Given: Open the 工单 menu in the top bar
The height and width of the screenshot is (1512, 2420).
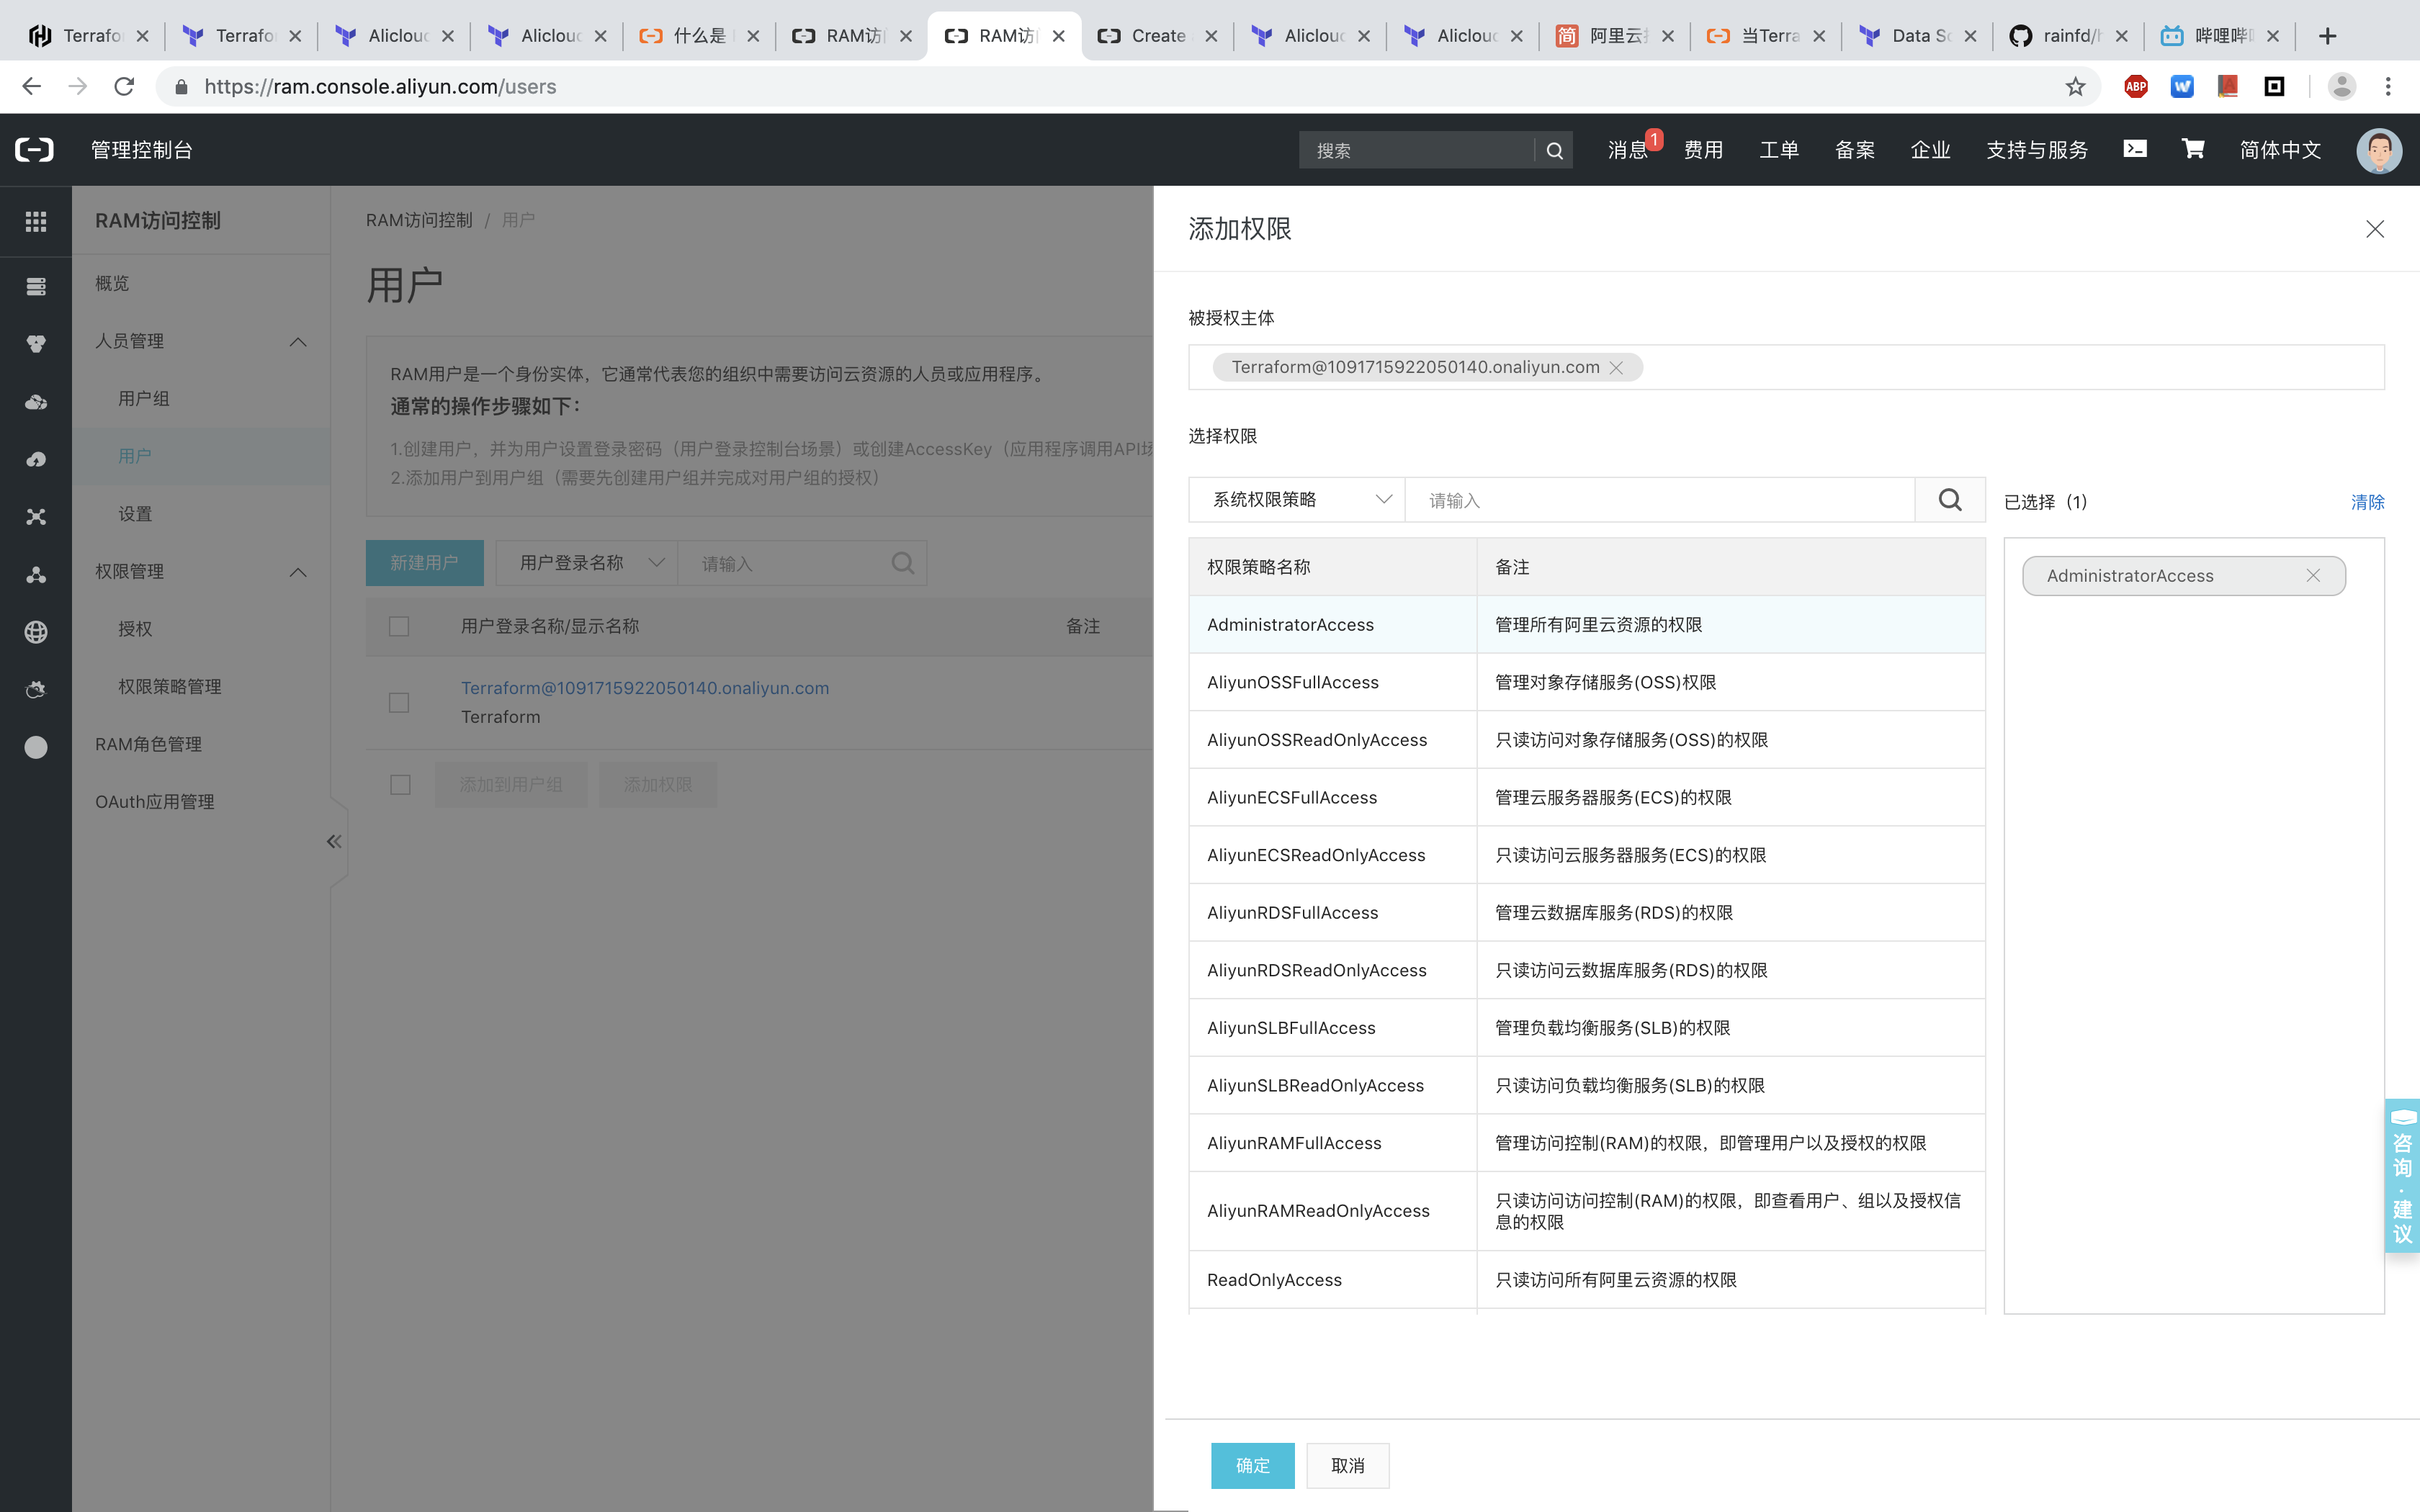Looking at the screenshot, I should 1779,149.
